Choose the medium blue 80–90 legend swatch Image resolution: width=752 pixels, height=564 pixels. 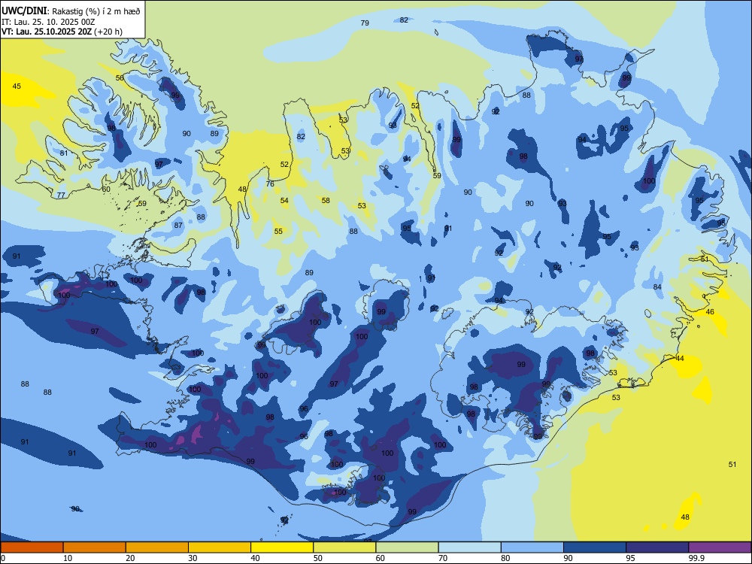click(532, 547)
